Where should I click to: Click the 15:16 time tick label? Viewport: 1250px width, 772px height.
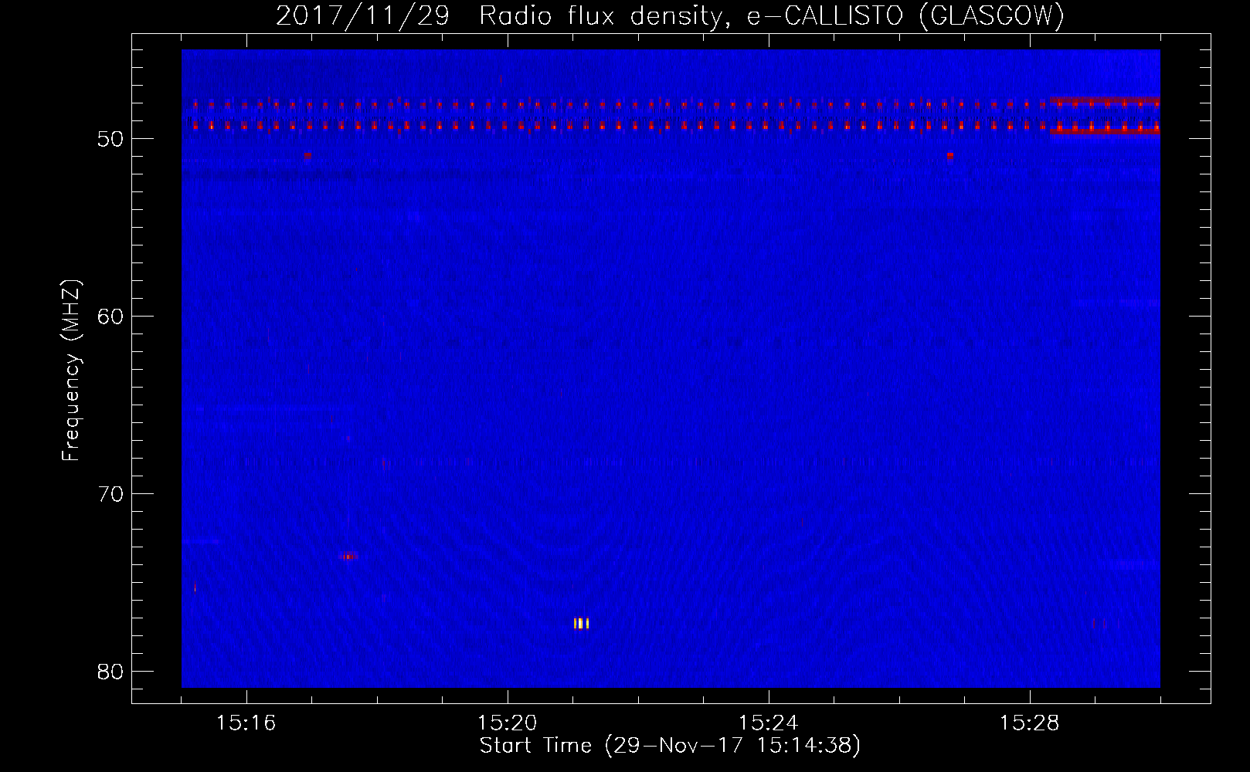point(246,723)
